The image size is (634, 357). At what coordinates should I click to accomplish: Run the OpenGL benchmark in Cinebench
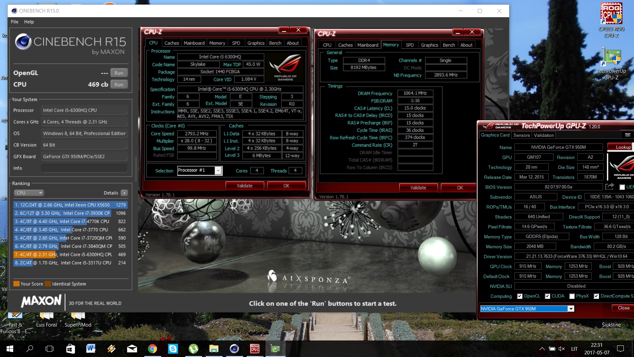[x=119, y=73]
